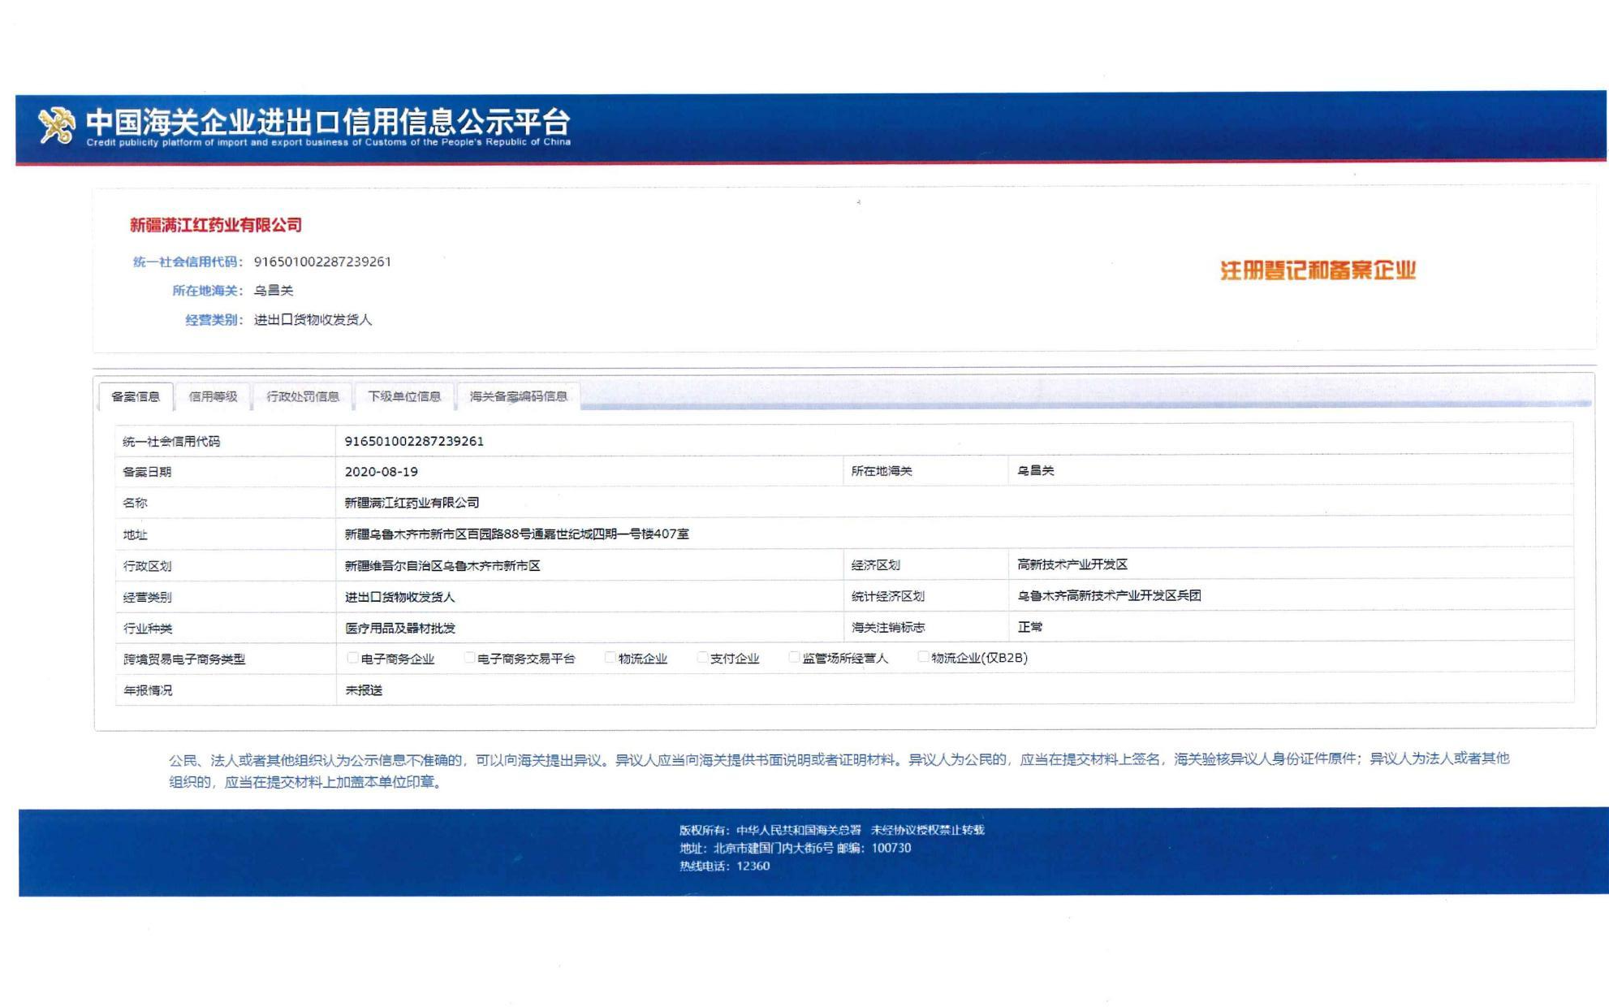Enable the 支付企业 checkbox
This screenshot has width=1609, height=1007.
click(x=702, y=658)
